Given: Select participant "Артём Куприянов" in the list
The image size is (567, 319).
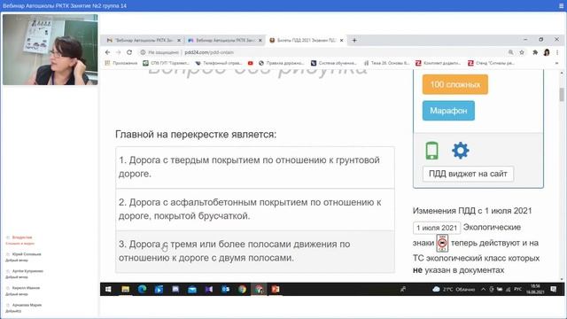Looking at the screenshot, I should (x=27, y=271).
